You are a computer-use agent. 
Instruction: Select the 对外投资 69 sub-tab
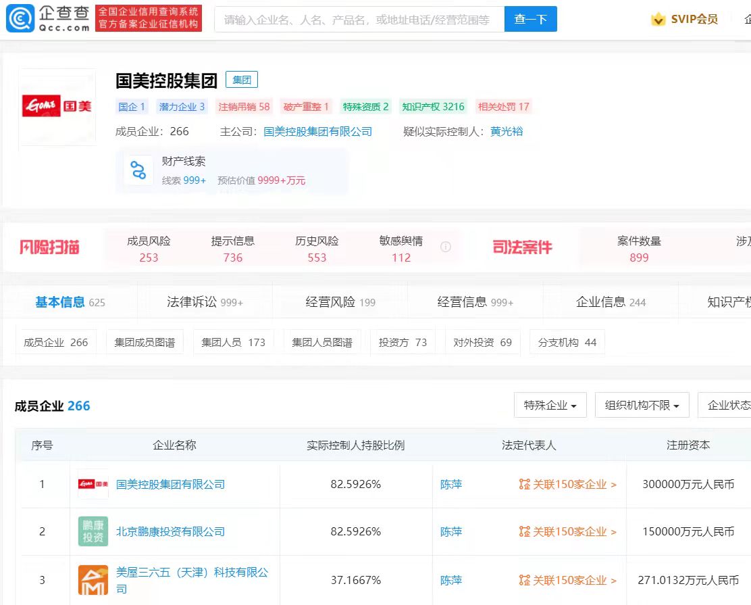[483, 342]
